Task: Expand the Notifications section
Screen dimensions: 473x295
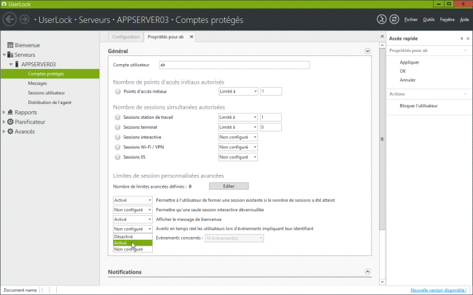Action: (368, 272)
